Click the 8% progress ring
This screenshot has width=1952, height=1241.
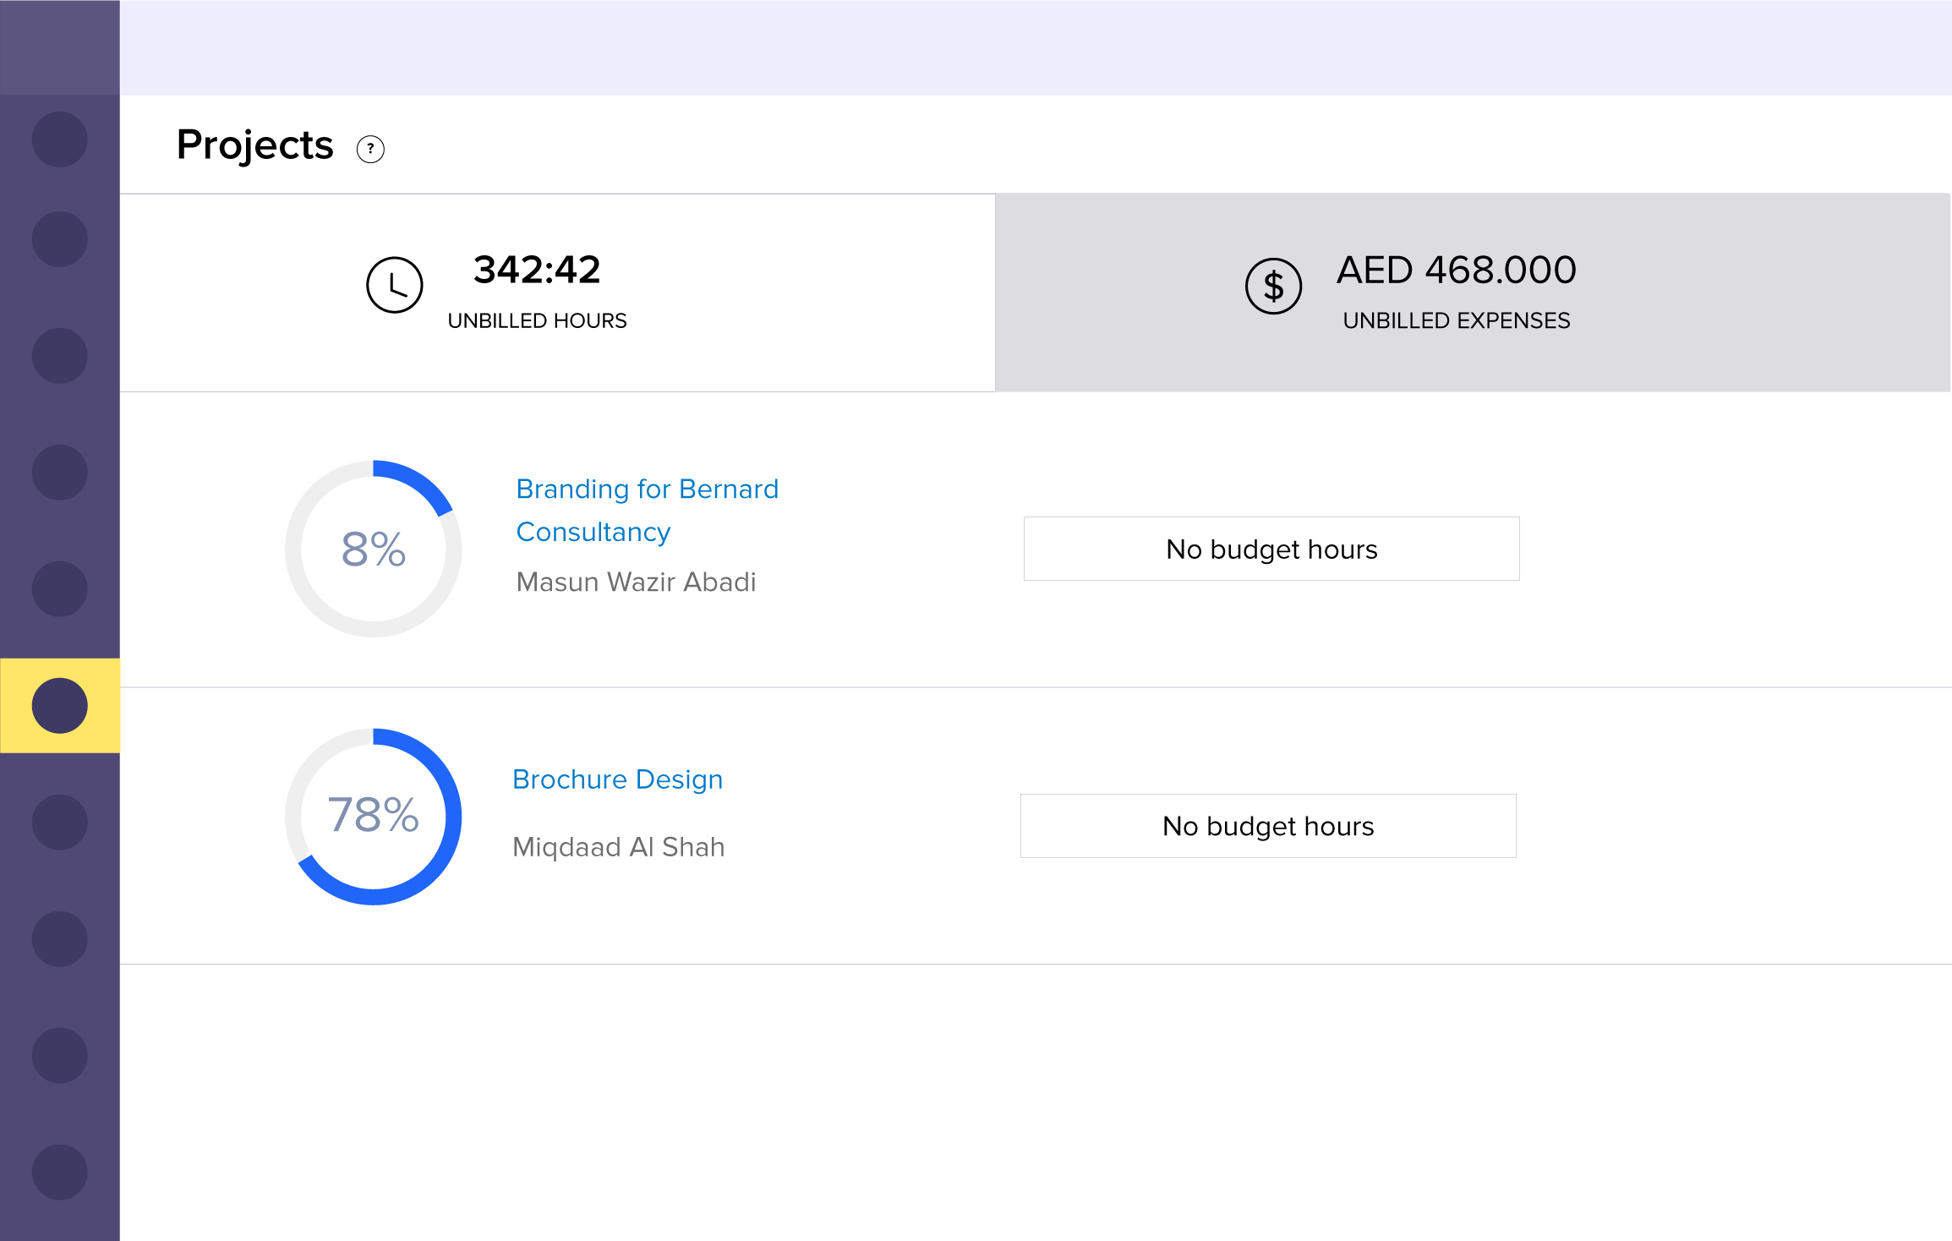374,549
